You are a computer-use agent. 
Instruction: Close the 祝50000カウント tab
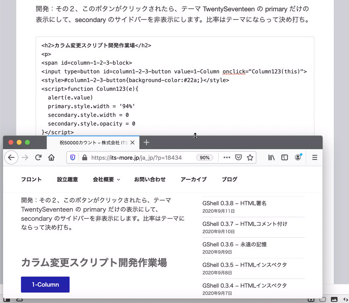coord(132,142)
